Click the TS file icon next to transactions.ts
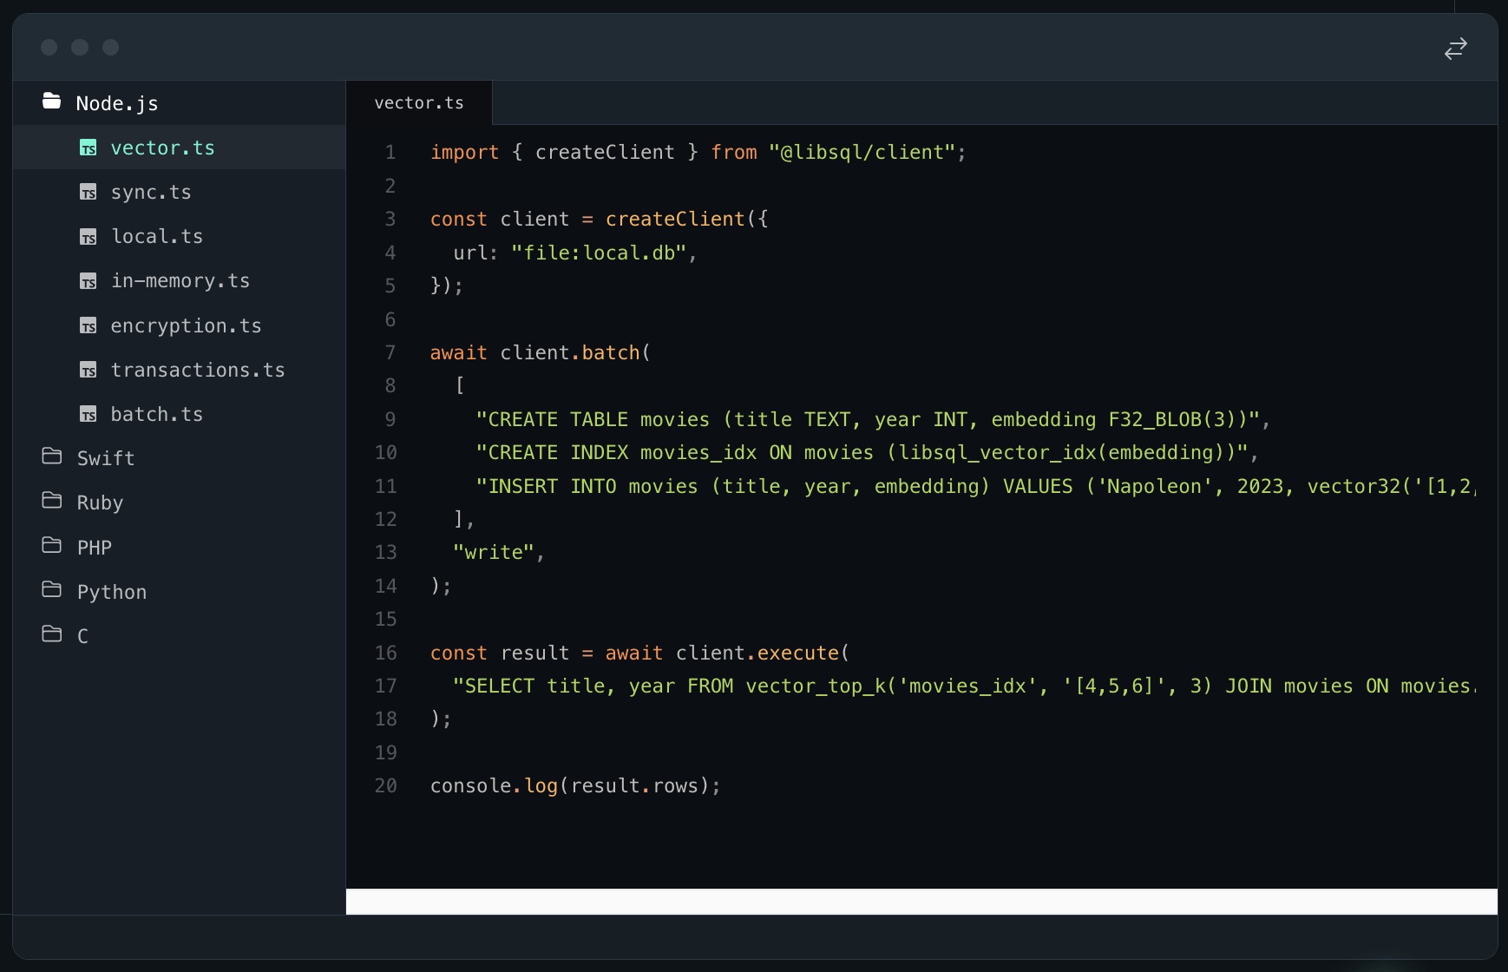 [x=89, y=371]
